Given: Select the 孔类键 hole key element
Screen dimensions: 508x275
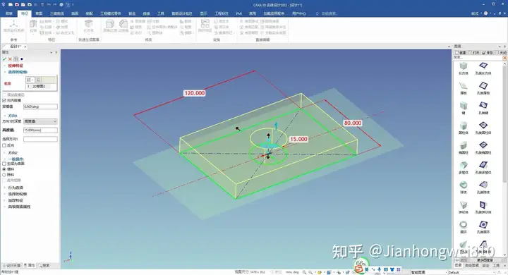Looking at the screenshot, I should coord(483,108).
